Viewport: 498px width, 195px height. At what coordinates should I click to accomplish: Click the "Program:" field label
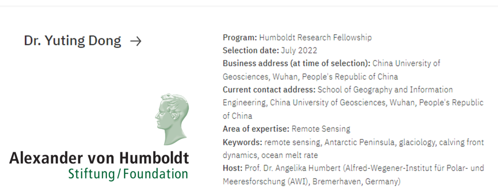[x=240, y=38]
